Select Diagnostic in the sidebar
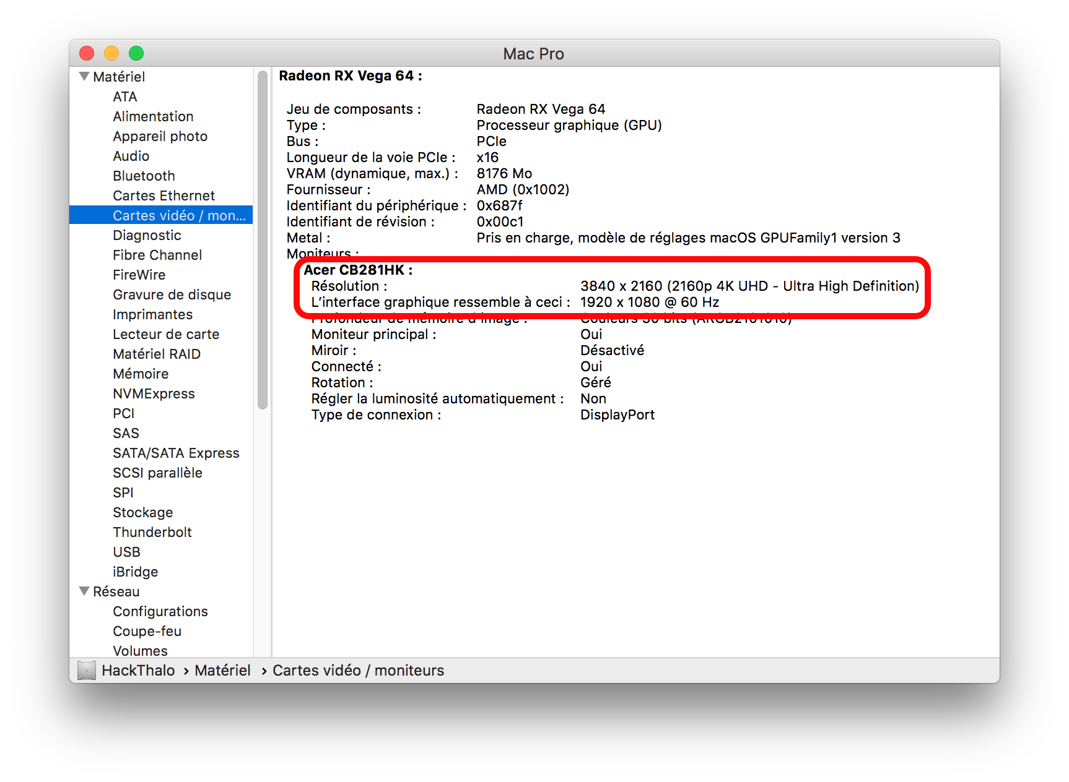The height and width of the screenshot is (782, 1069). [x=147, y=235]
